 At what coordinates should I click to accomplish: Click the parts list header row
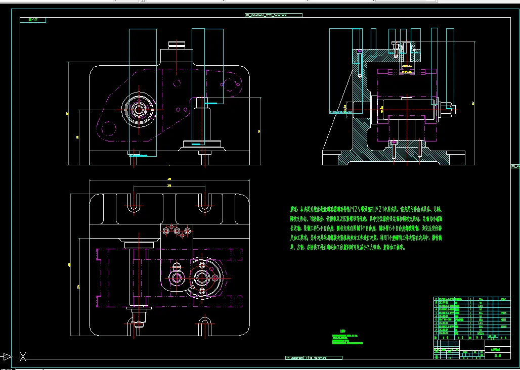[472, 337]
